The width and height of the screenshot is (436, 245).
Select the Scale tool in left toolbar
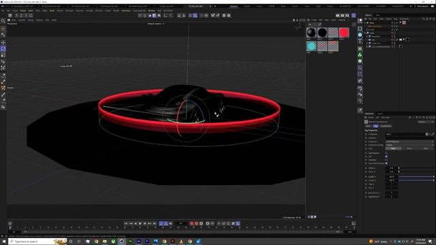pyautogui.click(x=3, y=55)
